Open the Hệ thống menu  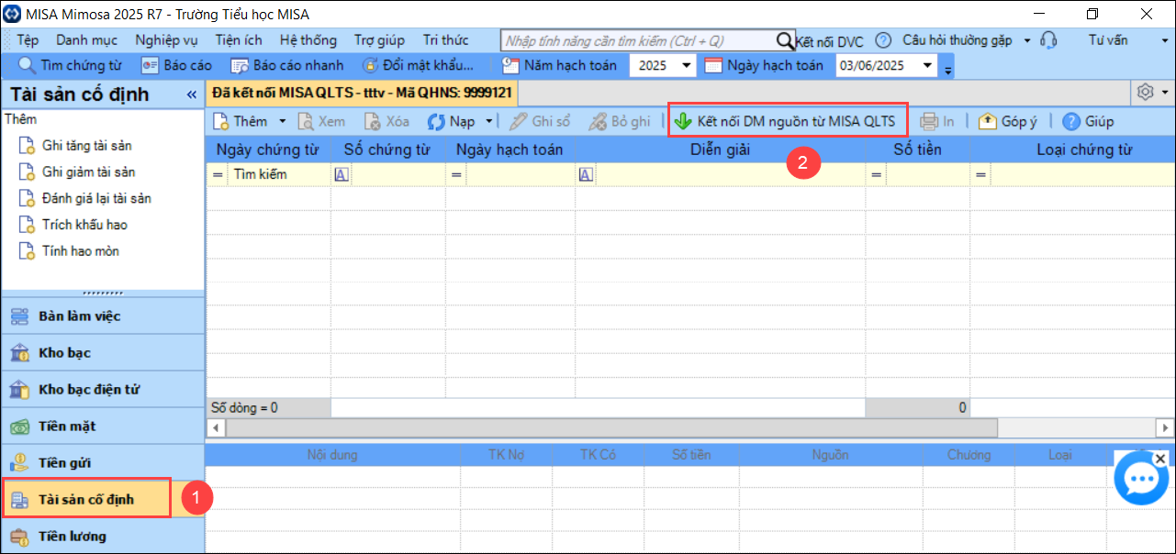coord(308,40)
